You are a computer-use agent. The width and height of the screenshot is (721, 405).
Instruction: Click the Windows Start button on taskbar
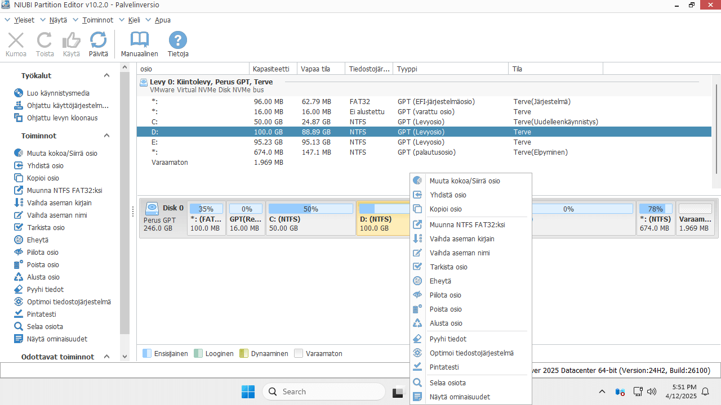248,391
